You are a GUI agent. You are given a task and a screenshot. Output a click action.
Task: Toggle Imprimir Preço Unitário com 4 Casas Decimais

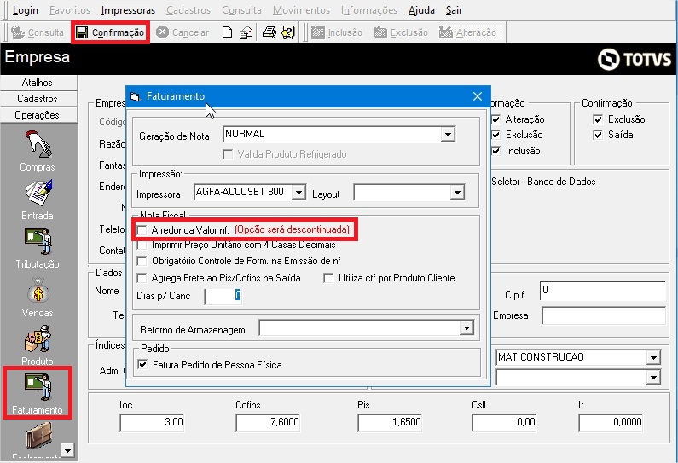[142, 246]
